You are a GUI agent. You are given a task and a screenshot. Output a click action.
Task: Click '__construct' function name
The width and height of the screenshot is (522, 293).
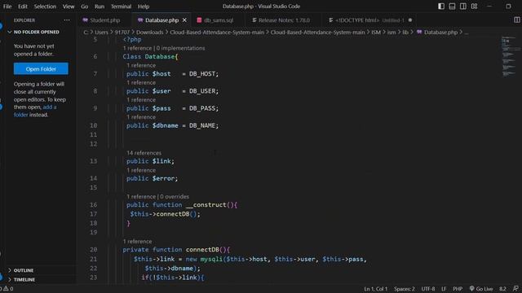[206, 205]
